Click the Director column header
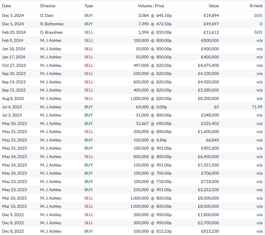Viewport: 265px width, 235px height. coord(48,6)
